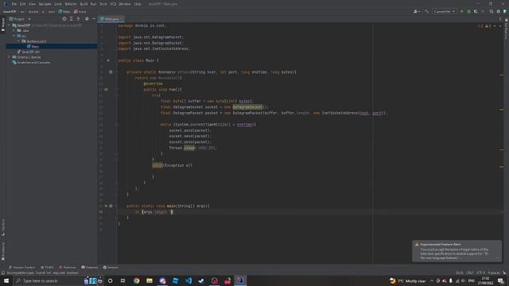509x286 pixels.
Task: Collapse the package folder above Main
Action: [19, 41]
